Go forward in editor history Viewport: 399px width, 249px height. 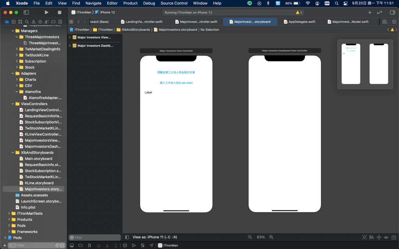[85, 22]
